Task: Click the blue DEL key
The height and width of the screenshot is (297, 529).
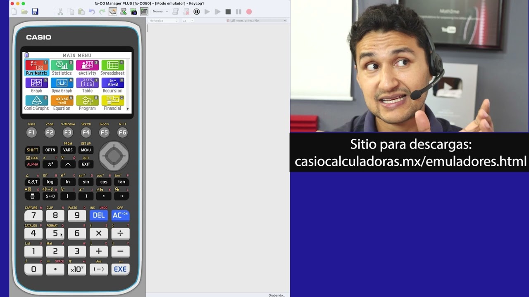Action: 99,215
